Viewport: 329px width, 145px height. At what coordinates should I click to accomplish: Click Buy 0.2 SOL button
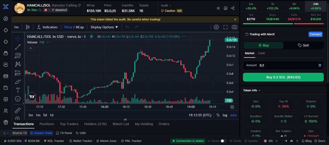click(283, 77)
